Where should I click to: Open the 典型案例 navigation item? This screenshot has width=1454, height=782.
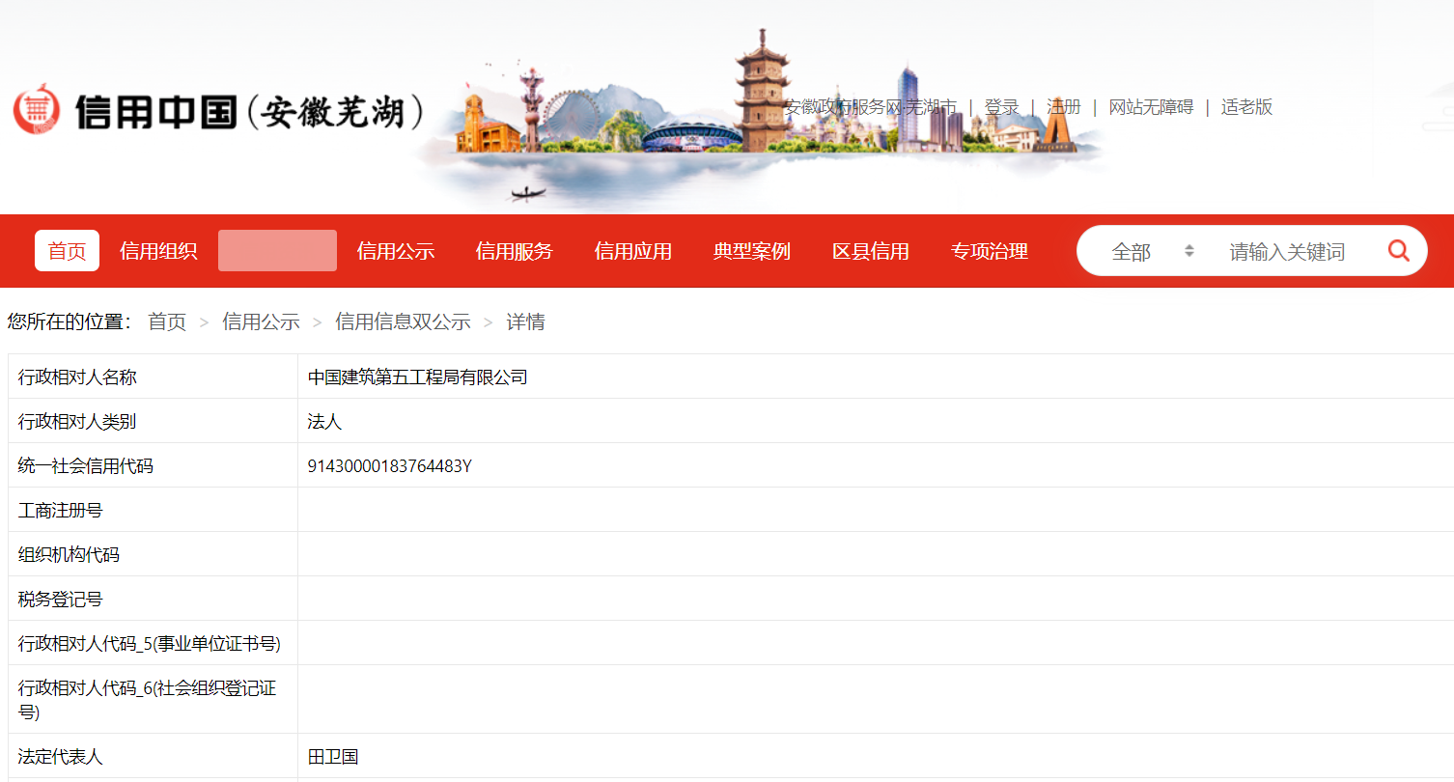[752, 251]
